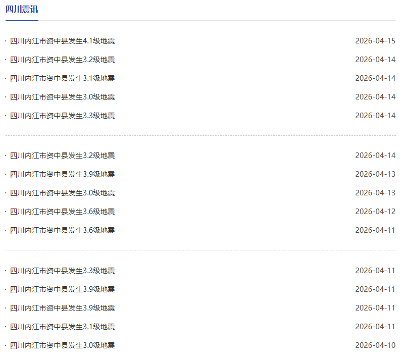The height and width of the screenshot is (363, 403).
Task: Click the date beside the 2026-04-13 3.9级 entry
Action: [x=375, y=174]
